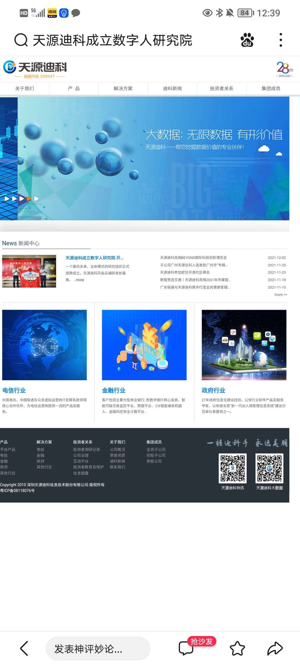This screenshot has height=666, width=300.
Task: Open news 广东联通与天源迪科携手
Action: (x=195, y=287)
